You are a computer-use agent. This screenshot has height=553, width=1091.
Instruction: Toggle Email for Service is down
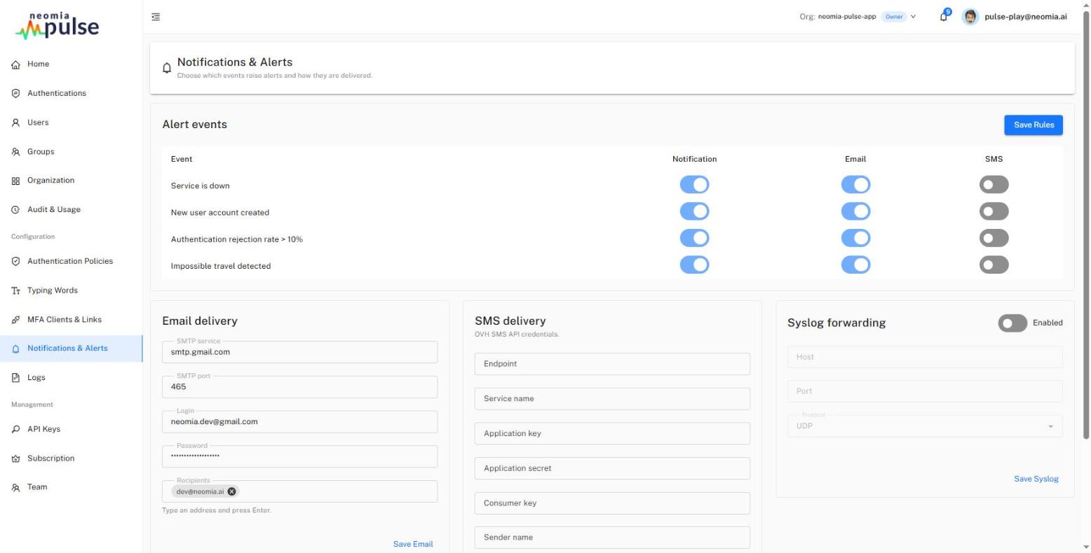855,185
